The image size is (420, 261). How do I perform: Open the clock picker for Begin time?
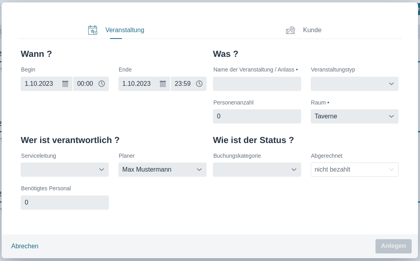point(101,84)
